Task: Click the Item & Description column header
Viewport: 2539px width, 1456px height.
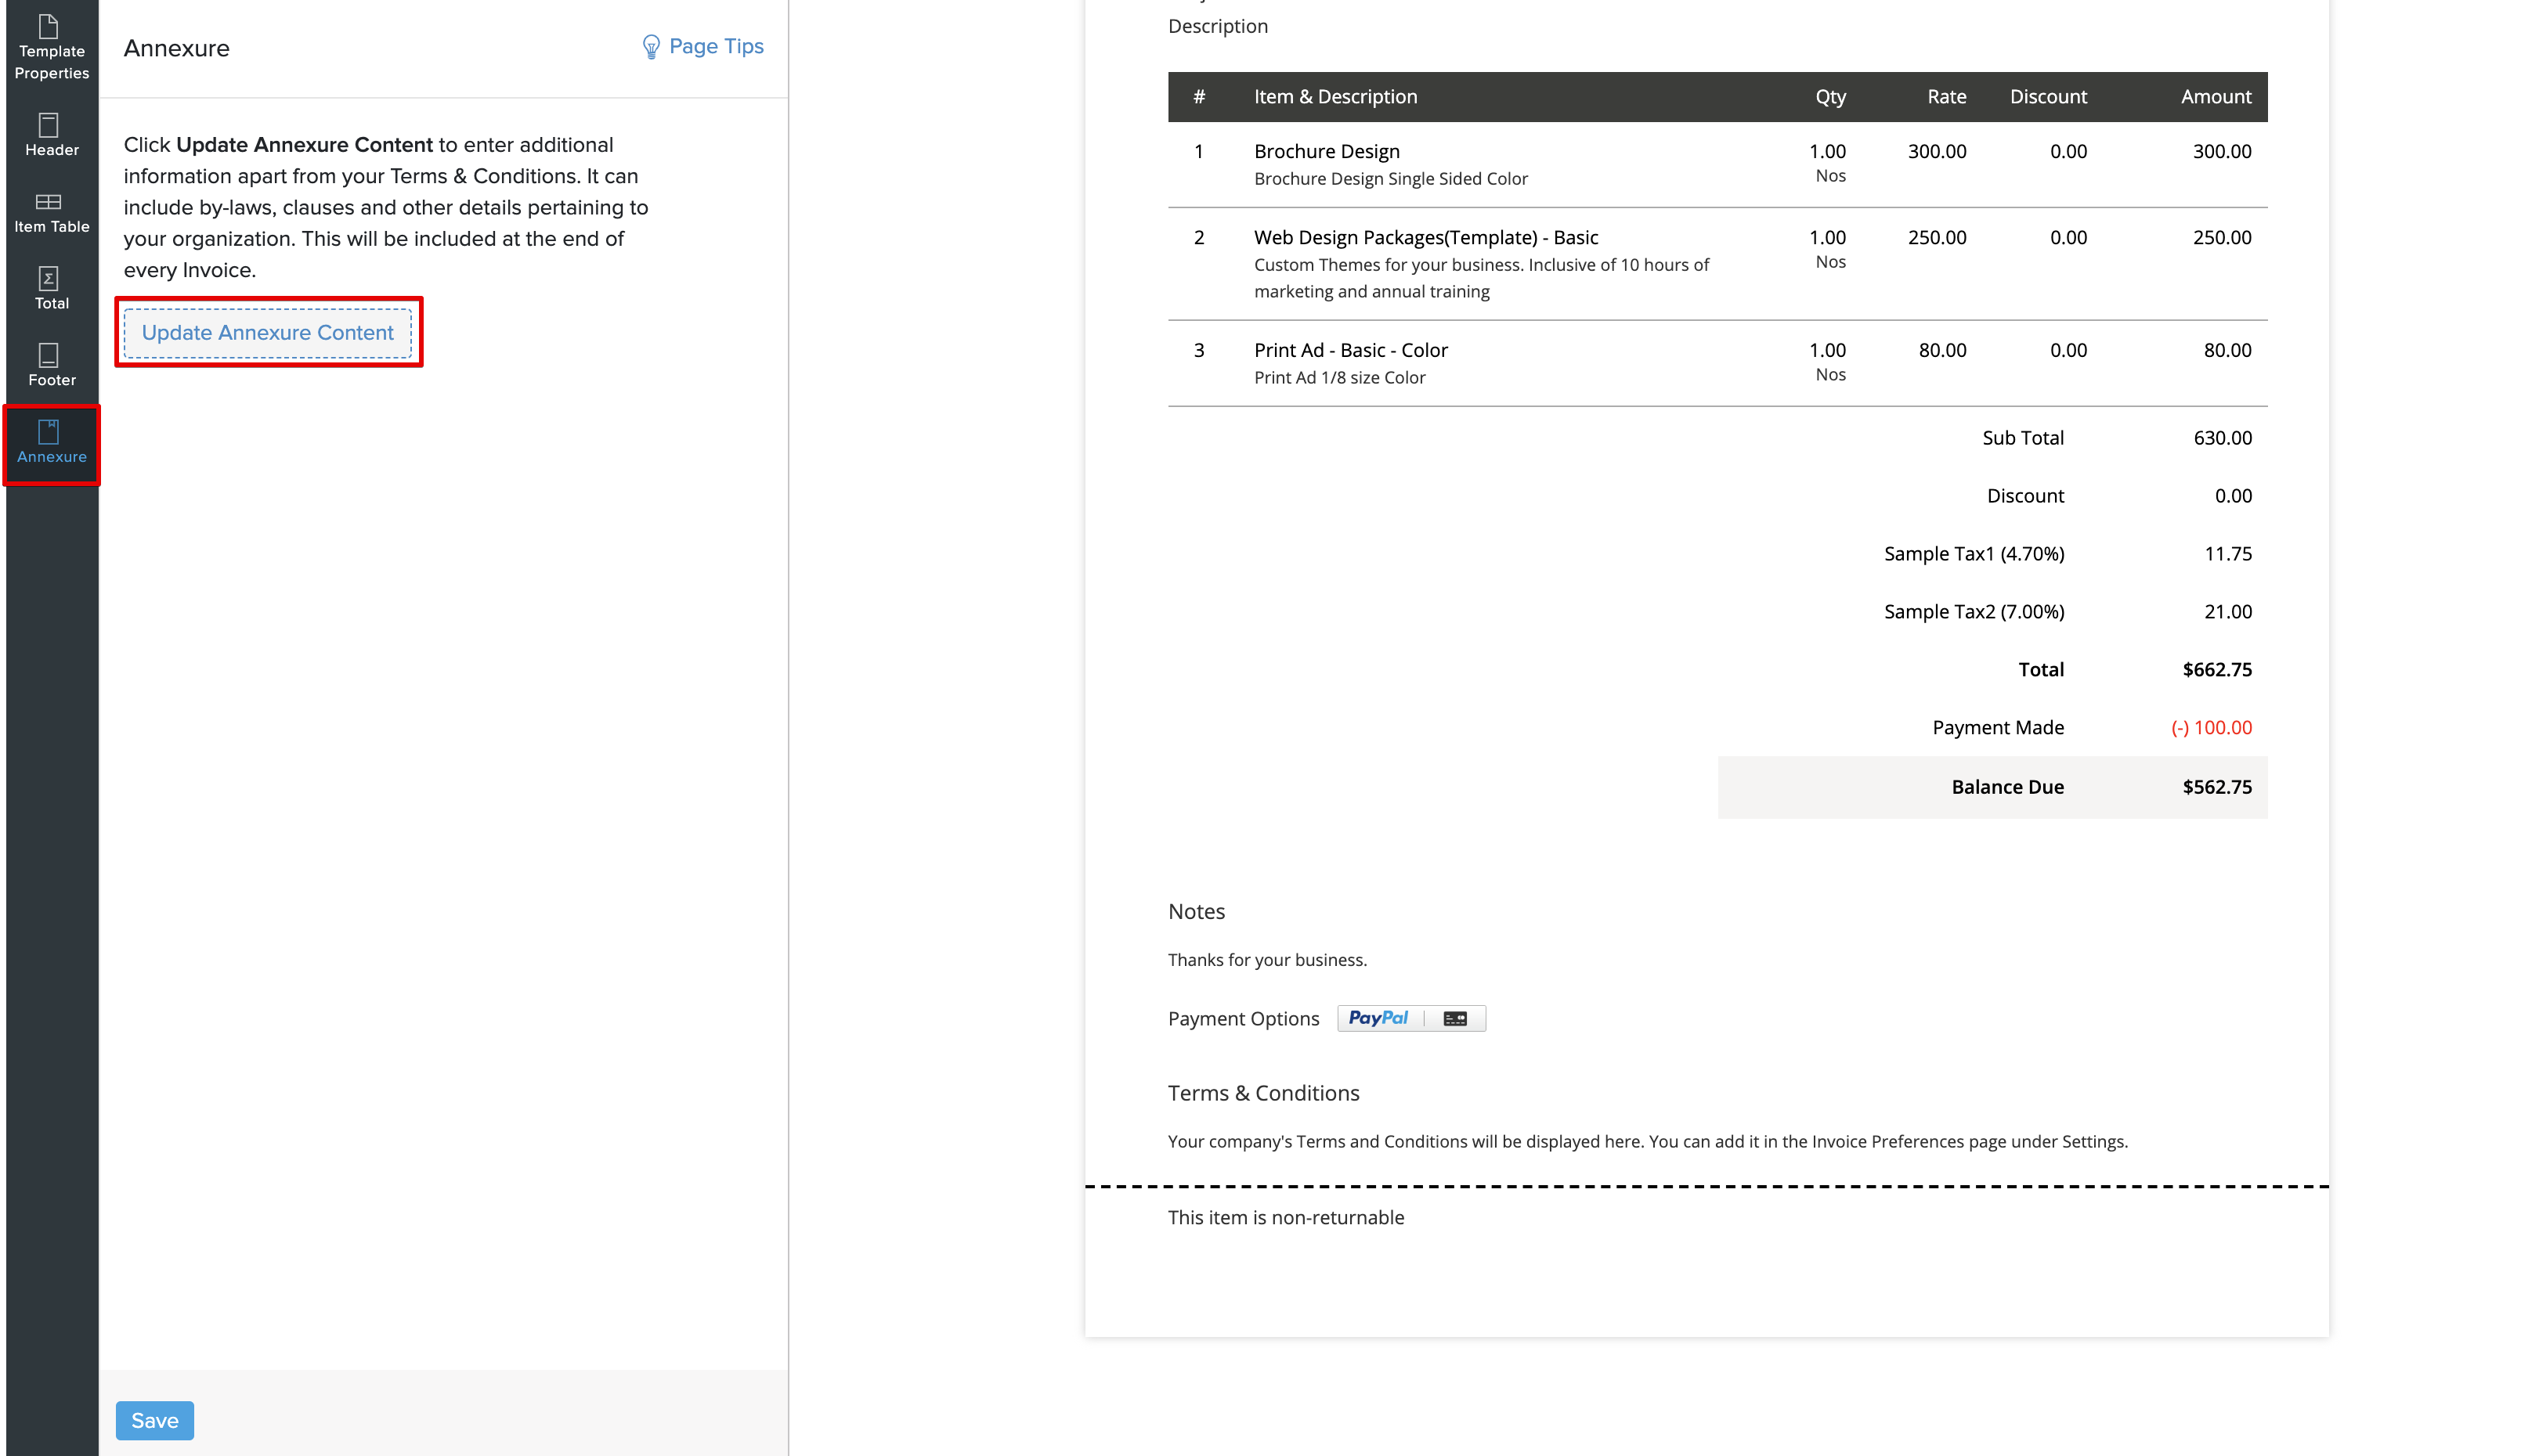Action: click(1335, 97)
